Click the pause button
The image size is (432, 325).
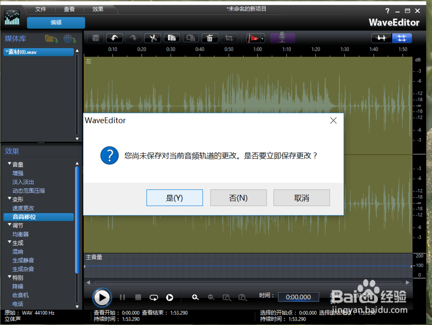122,297
